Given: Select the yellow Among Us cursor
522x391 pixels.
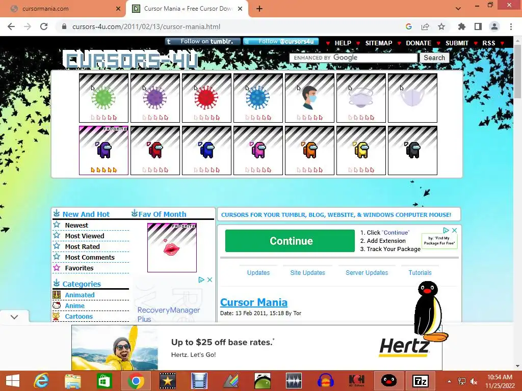Looking at the screenshot, I should coord(361,150).
